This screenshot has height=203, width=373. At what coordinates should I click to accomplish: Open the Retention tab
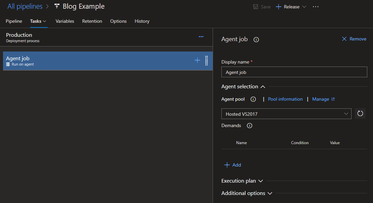point(92,21)
